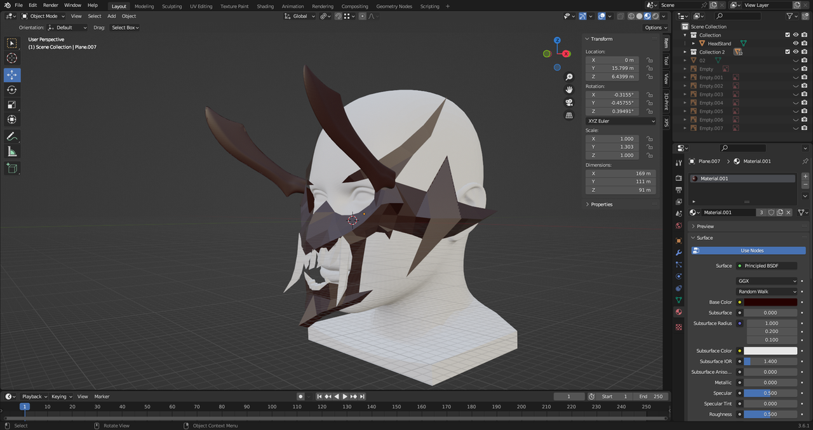Open the Object Mode dropdown
The height and width of the screenshot is (430, 813).
click(x=43, y=16)
